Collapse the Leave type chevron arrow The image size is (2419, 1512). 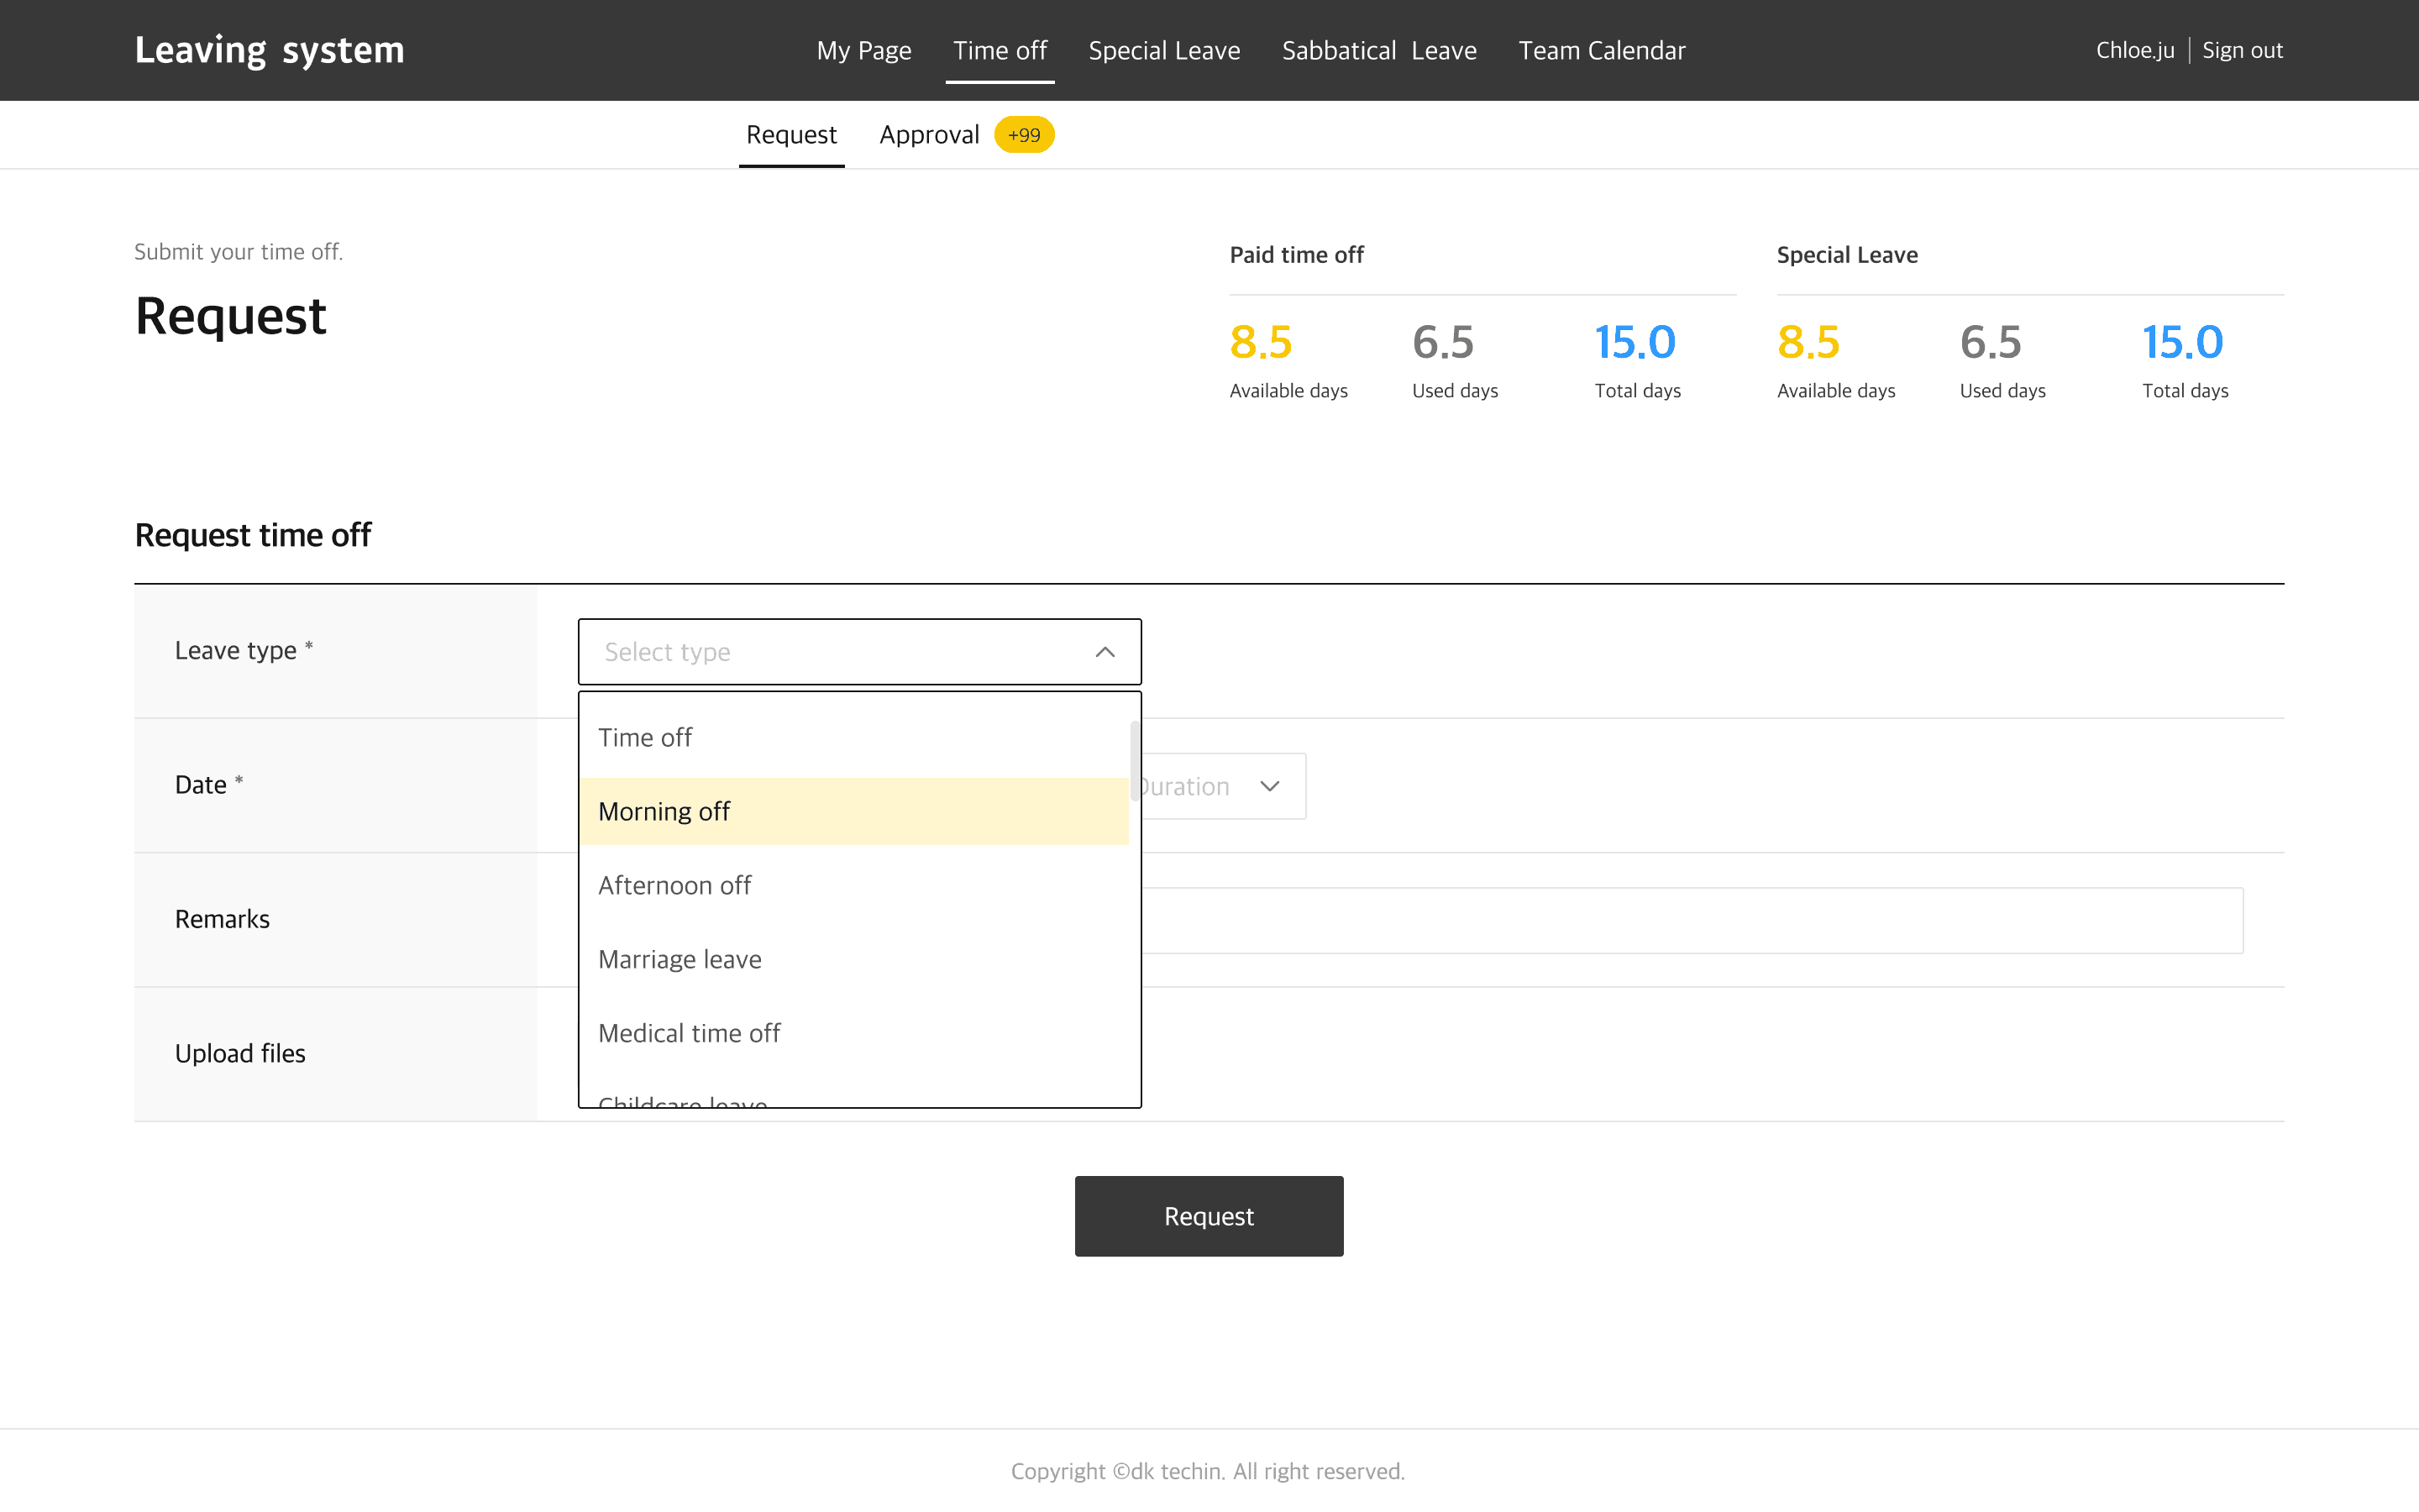(x=1105, y=652)
